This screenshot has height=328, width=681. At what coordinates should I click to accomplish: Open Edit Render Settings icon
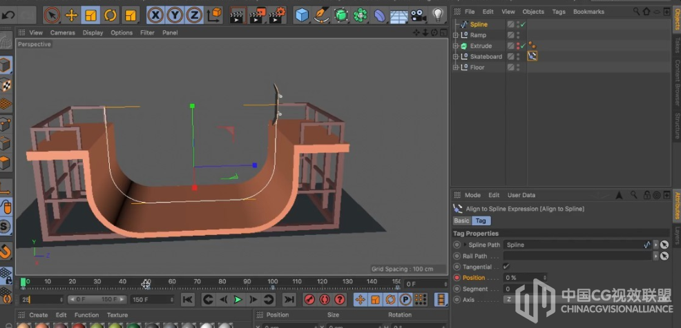pyautogui.click(x=277, y=16)
